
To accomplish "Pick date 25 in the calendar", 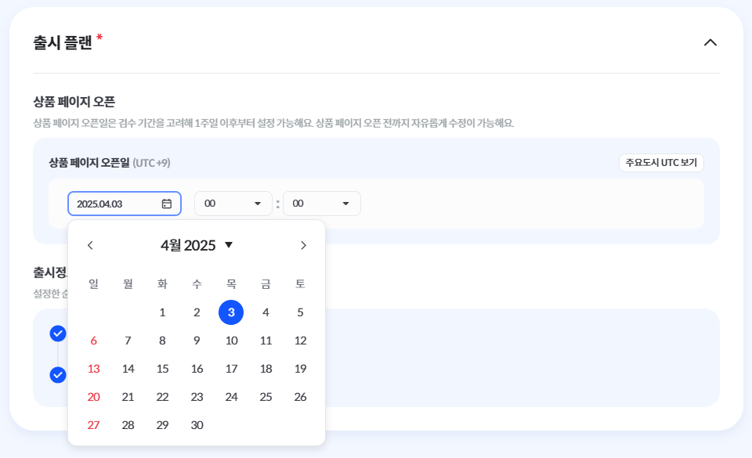I will (266, 397).
